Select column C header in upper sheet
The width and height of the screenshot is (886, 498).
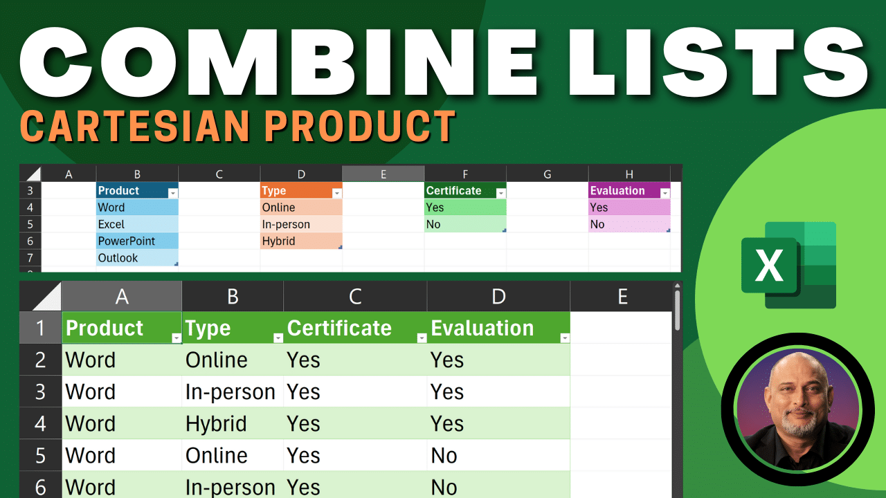pos(219,174)
